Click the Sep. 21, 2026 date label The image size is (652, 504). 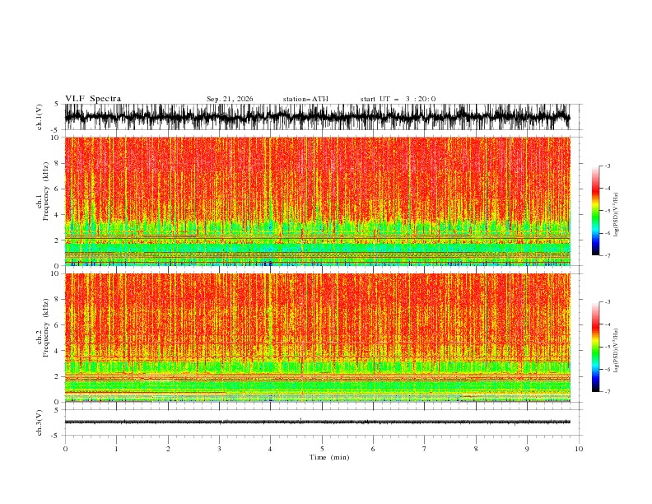[x=230, y=99]
